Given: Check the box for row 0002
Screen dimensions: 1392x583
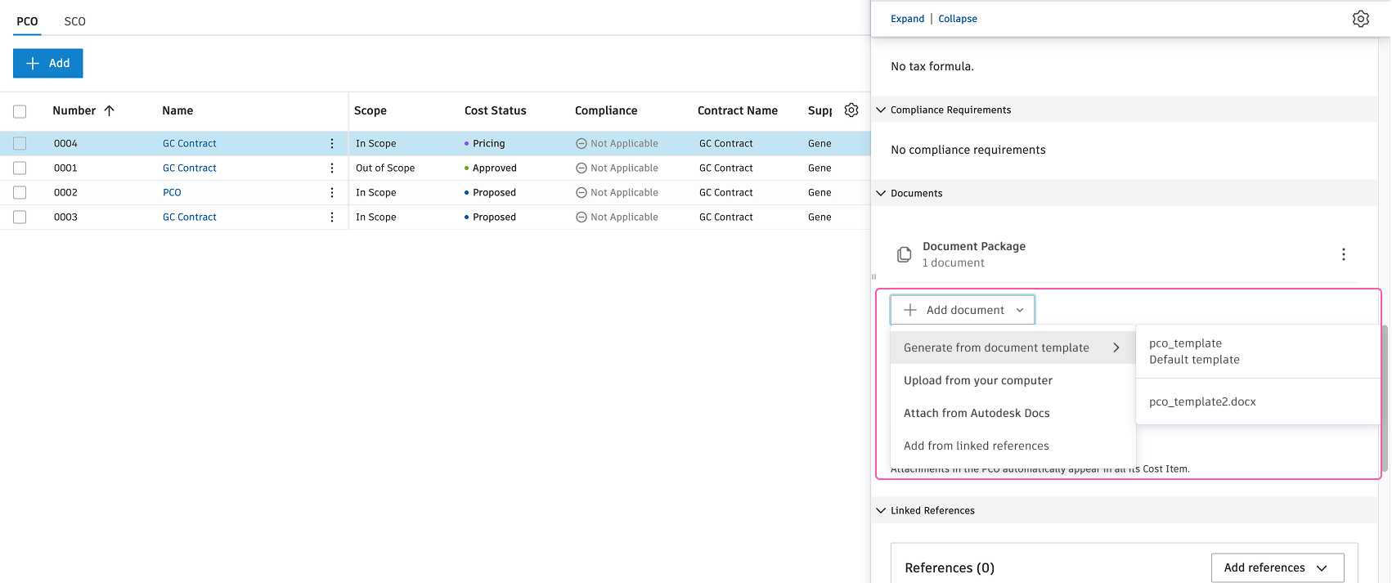Looking at the screenshot, I should [x=20, y=192].
